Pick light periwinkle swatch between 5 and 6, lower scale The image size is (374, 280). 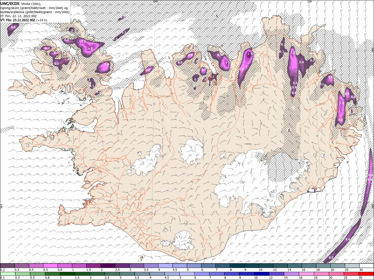click(187, 274)
